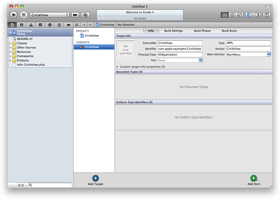Click the Type field showing APPL
The height and width of the screenshot is (199, 280).
click(248, 43)
